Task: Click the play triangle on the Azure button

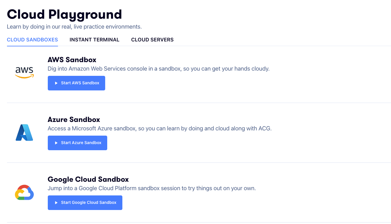Action: (x=56, y=143)
